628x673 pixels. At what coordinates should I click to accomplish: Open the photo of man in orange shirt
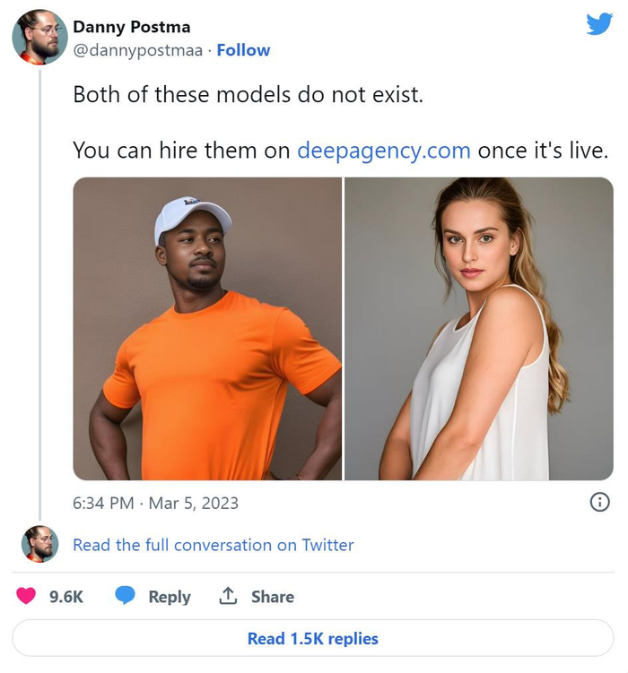point(207,329)
